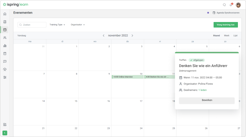
Task: Click the Evenementen page heading
Action: click(x=23, y=13)
